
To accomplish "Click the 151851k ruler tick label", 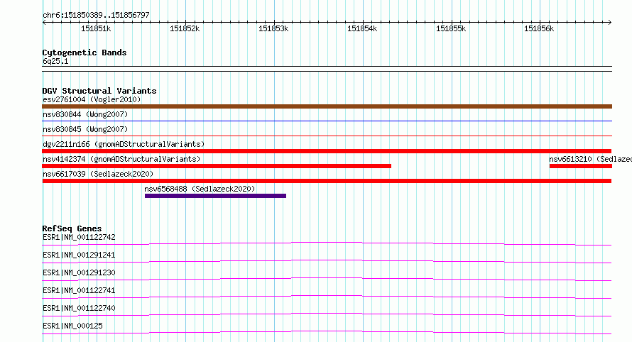I will pos(96,28).
